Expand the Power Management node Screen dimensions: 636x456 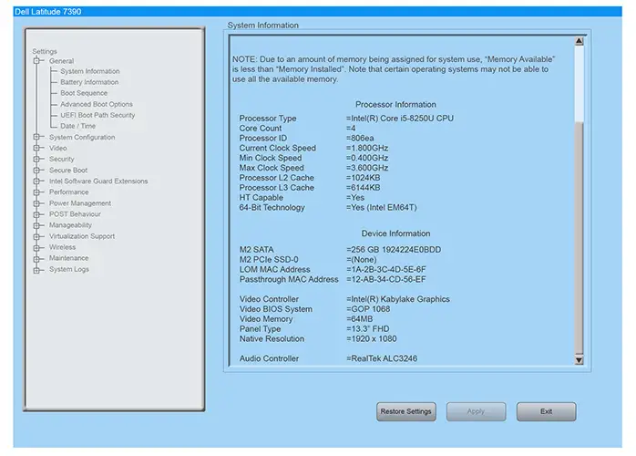(x=36, y=203)
